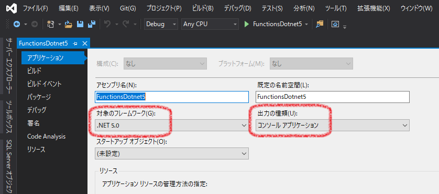Open the undo history dropdown arrow
Viewport: 439px width, 194px height.
click(116, 25)
